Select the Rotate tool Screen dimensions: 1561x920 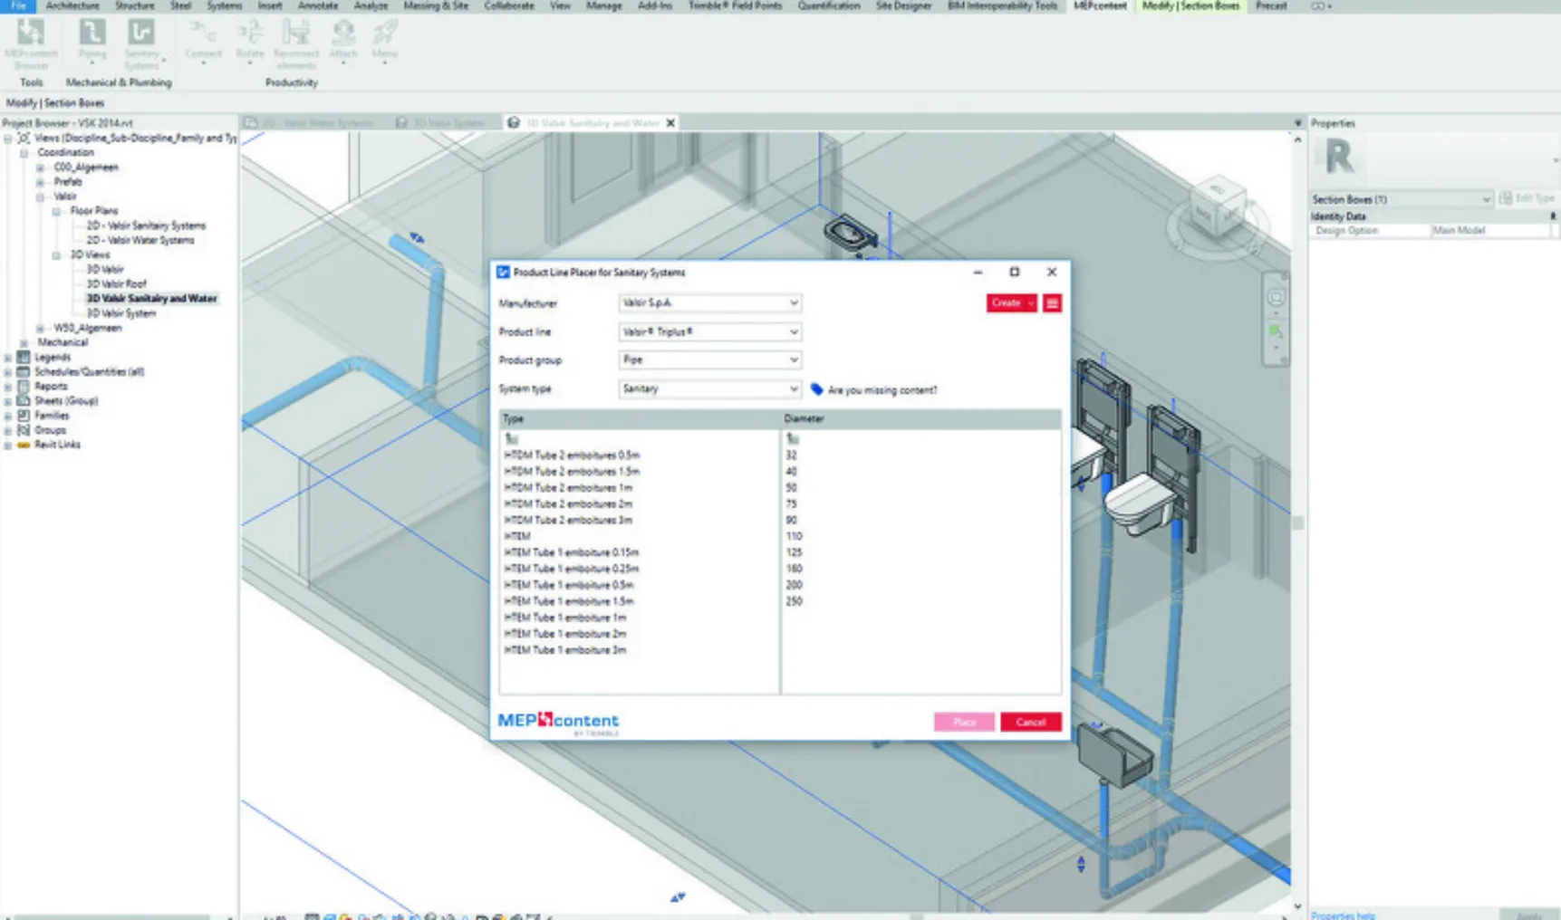click(249, 41)
